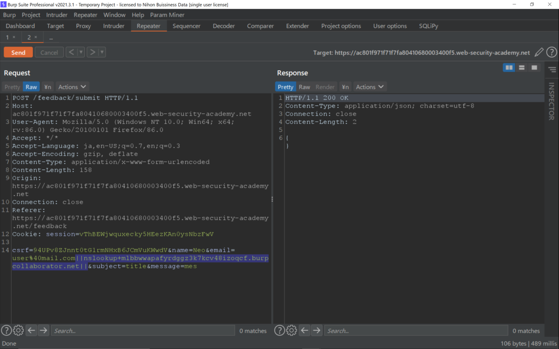This screenshot has width=559, height=349.
Task: Select combined tabbed layout icon
Action: tap(534, 68)
